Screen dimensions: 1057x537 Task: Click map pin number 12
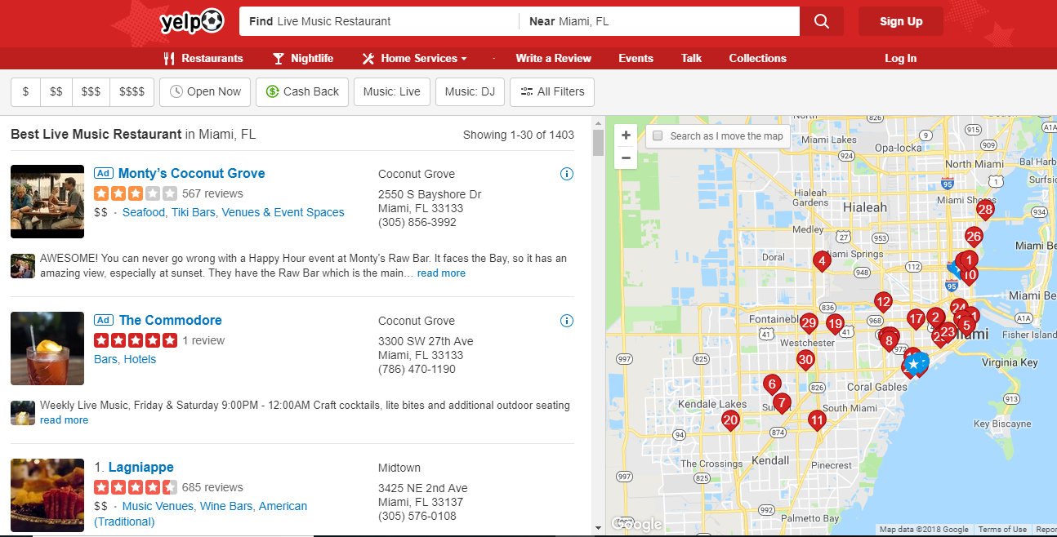click(x=882, y=302)
